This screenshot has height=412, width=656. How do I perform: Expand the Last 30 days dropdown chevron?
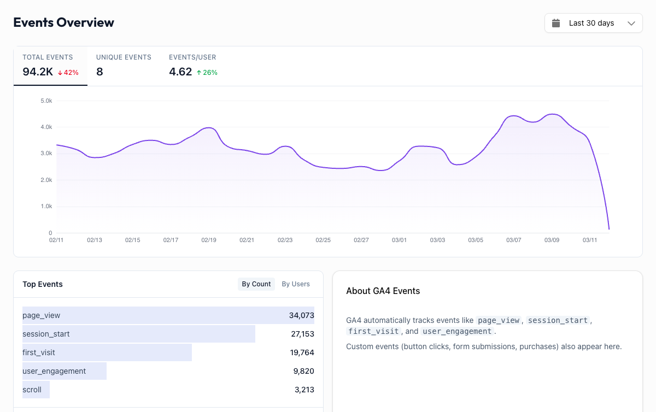pyautogui.click(x=631, y=23)
